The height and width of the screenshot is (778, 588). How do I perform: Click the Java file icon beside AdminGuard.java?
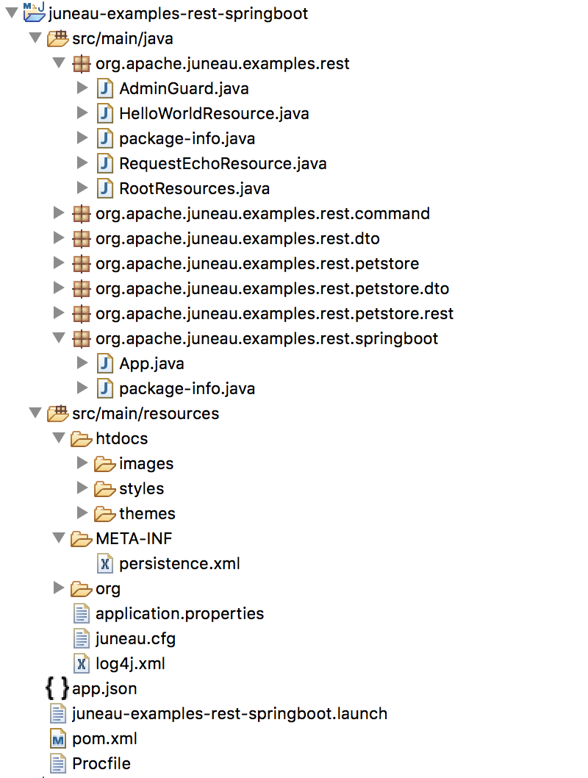(x=105, y=89)
